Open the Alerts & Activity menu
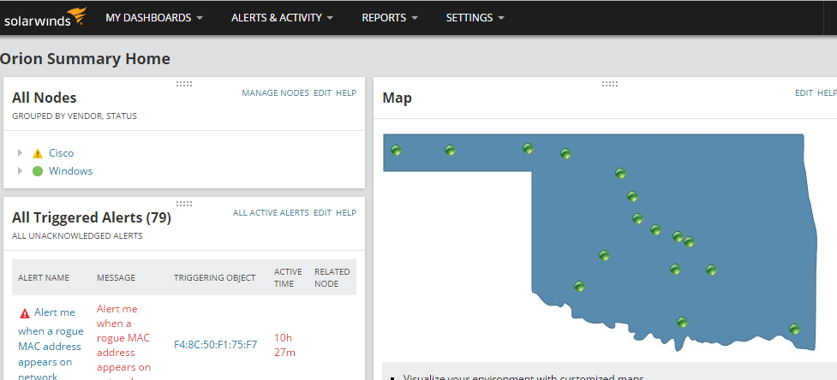The height and width of the screenshot is (380, 837). (x=283, y=18)
